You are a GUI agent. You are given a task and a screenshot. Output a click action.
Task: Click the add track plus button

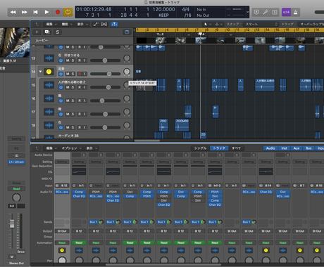(37, 32)
